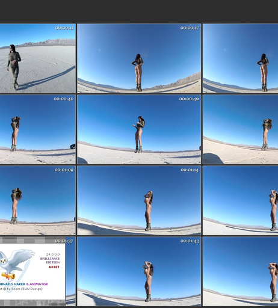278x308 pixels.
Task: Choose the thumbnail marked 00:01:09
Action: 37,200
